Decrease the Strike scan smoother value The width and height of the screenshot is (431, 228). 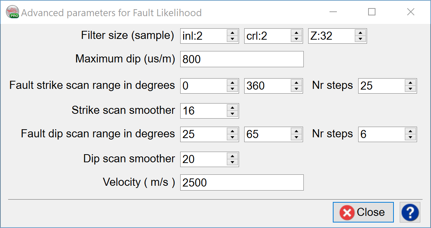point(232,113)
